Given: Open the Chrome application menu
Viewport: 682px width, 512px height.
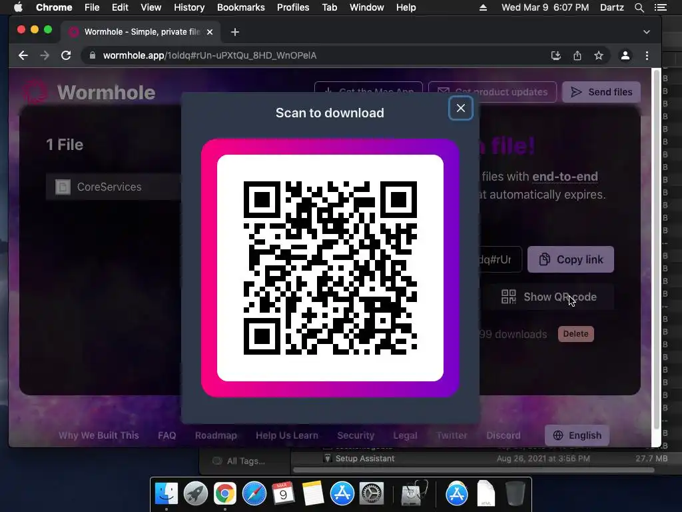Looking at the screenshot, I should click(x=54, y=7).
